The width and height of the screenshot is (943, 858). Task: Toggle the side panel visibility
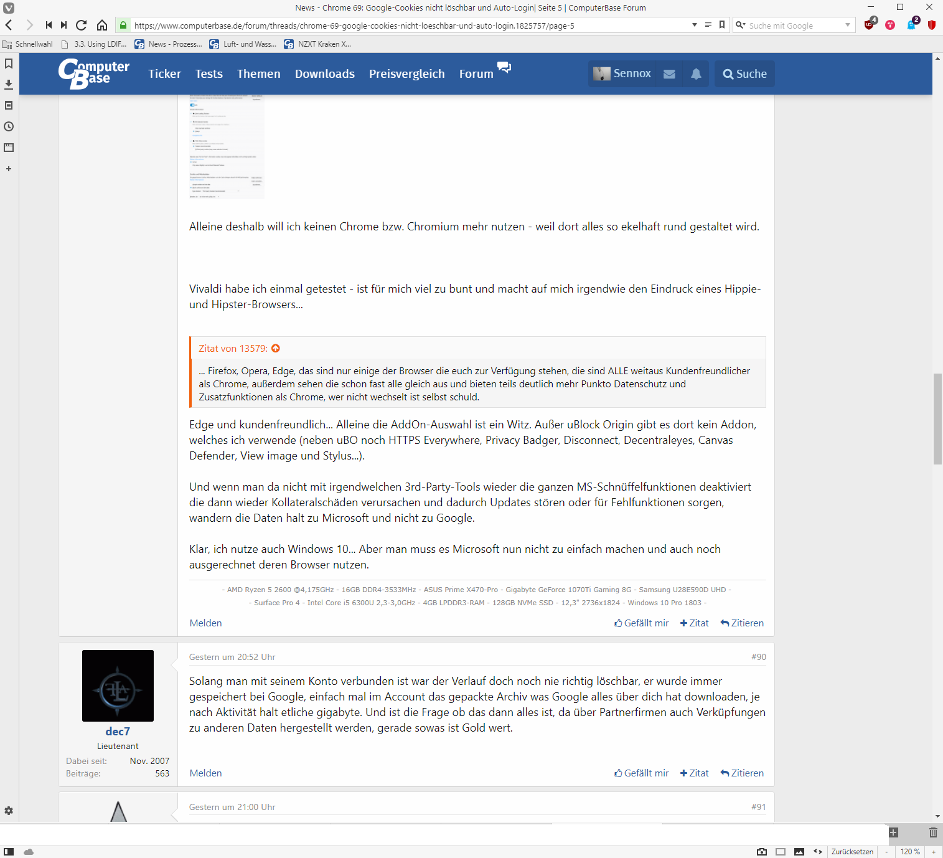point(9,851)
